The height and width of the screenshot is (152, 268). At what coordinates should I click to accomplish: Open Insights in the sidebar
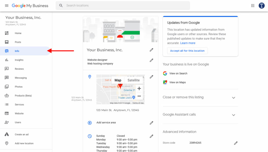click(x=19, y=60)
